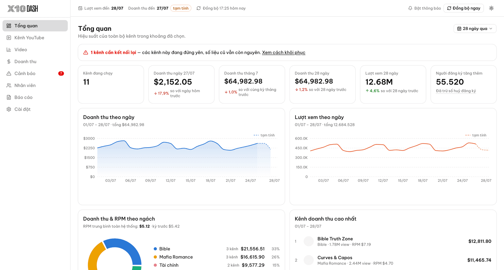Click the red down arrow beside 1,0%
Image resolution: width=504 pixels, height=270 pixels.
click(x=226, y=92)
